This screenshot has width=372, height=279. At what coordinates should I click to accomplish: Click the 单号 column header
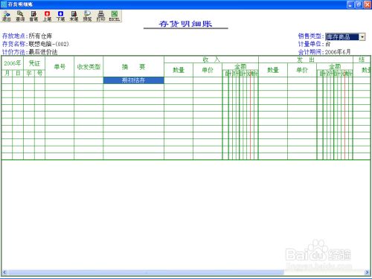(60, 67)
